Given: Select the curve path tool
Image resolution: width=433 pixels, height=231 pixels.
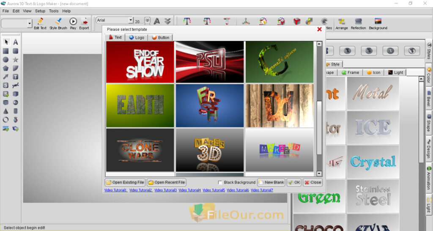Looking at the screenshot, I should [16, 85].
